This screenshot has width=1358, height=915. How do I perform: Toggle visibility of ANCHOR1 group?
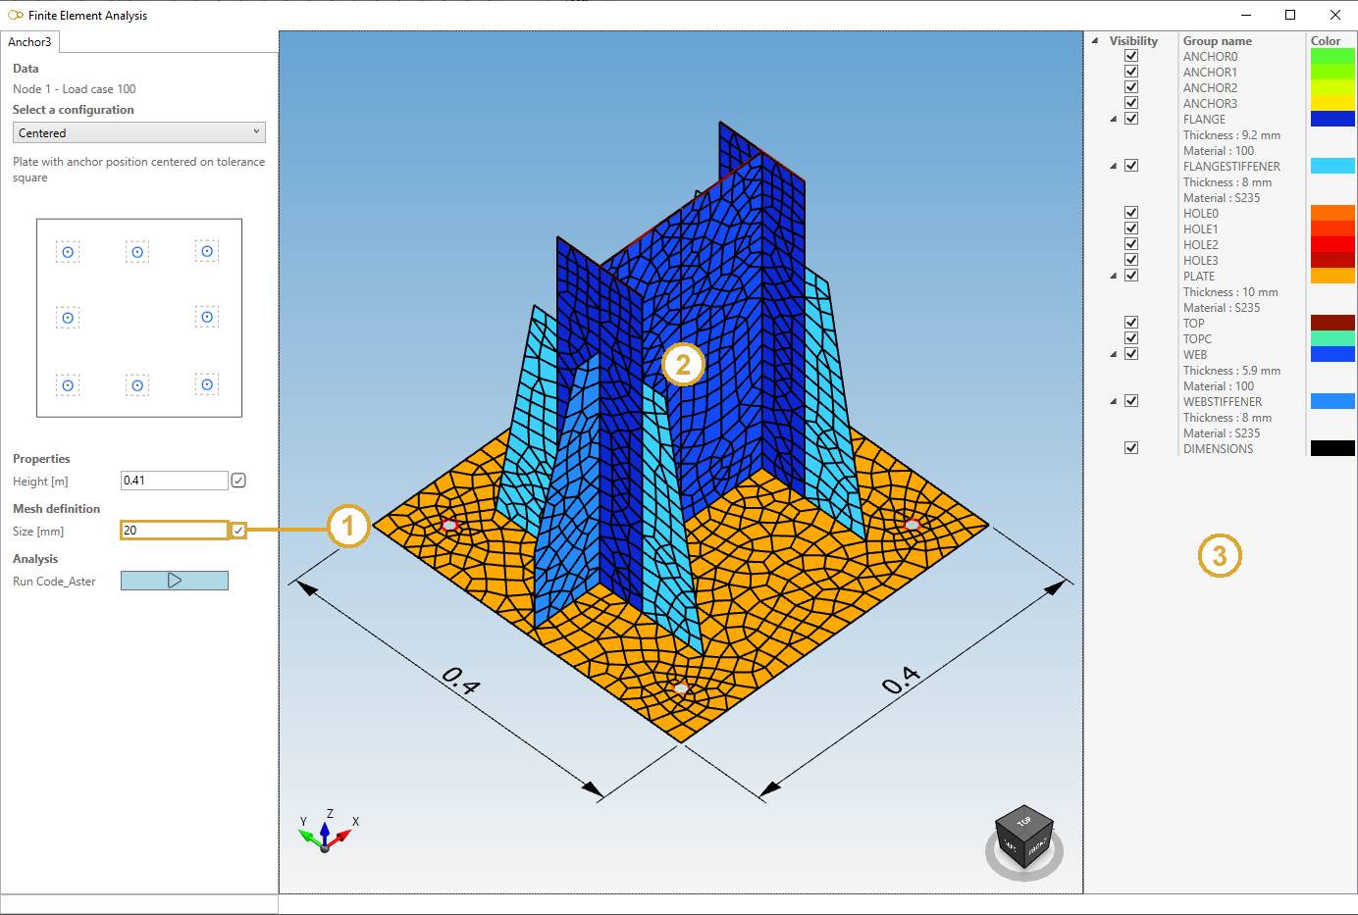click(1131, 72)
